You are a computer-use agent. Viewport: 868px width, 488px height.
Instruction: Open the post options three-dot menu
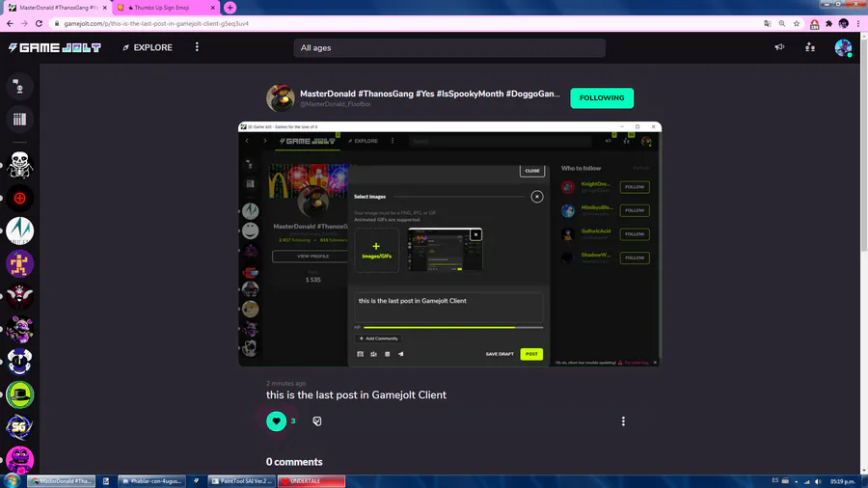click(623, 421)
